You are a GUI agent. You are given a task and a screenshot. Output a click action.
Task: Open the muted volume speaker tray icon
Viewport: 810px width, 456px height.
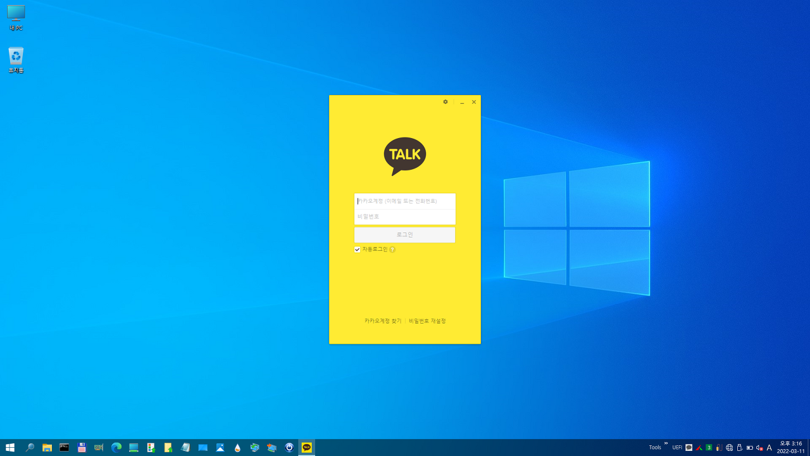click(x=759, y=447)
